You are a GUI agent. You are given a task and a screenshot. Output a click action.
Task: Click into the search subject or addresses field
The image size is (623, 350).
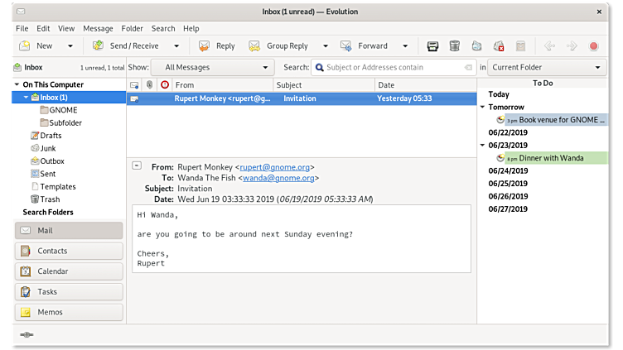(389, 68)
